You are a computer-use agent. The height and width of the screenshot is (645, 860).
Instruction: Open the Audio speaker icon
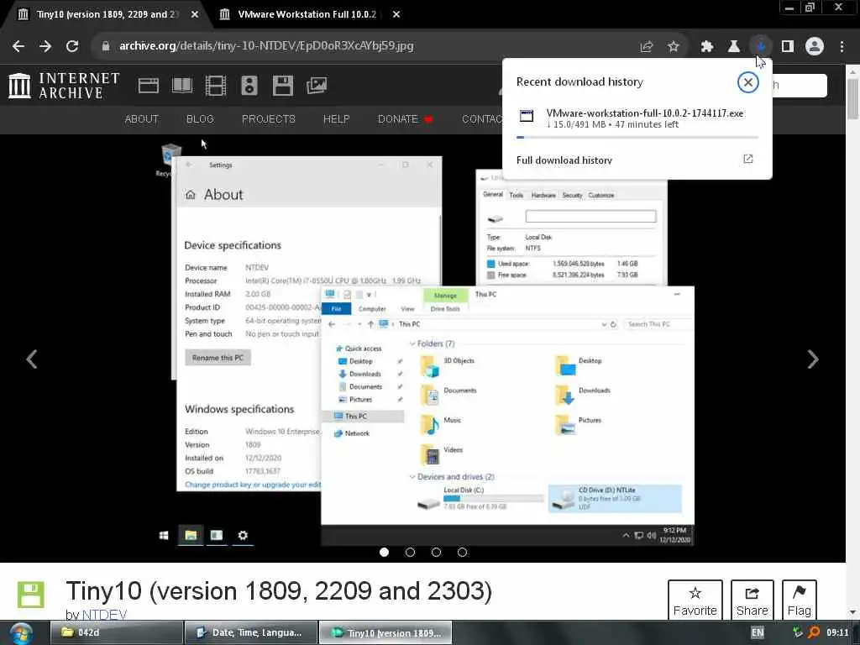click(x=249, y=86)
